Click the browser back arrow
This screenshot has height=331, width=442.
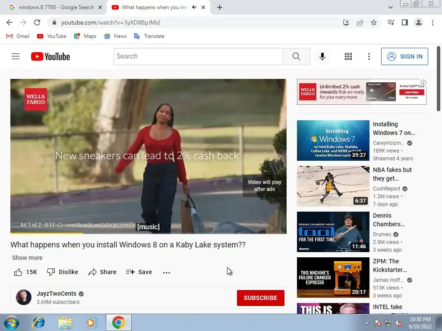pyautogui.click(x=9, y=22)
